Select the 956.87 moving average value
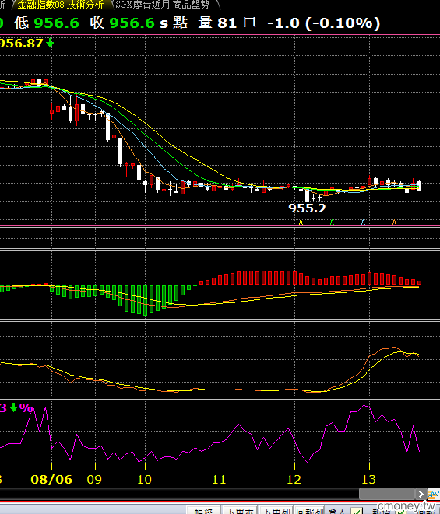The image size is (440, 514). [21, 43]
